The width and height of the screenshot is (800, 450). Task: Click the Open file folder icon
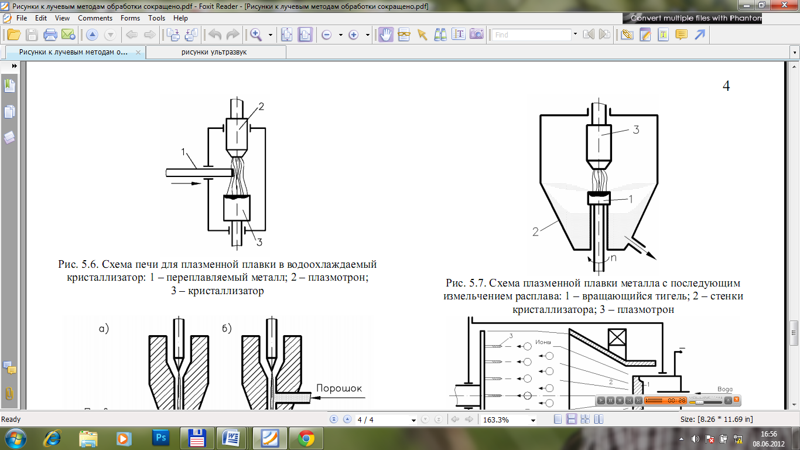point(14,35)
